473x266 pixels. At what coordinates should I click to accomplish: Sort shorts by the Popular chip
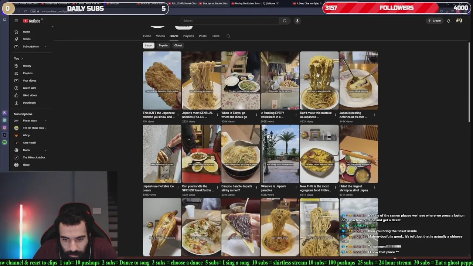tap(163, 45)
